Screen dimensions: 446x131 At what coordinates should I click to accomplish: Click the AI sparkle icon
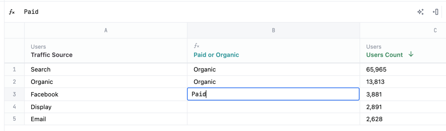pyautogui.click(x=420, y=12)
